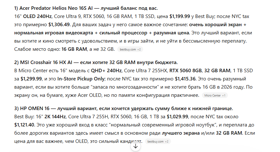The width and height of the screenshot is (280, 152).
Task: Open the bestbuy.com source chip under HP OMEN paragraph
Action: click(x=158, y=141)
